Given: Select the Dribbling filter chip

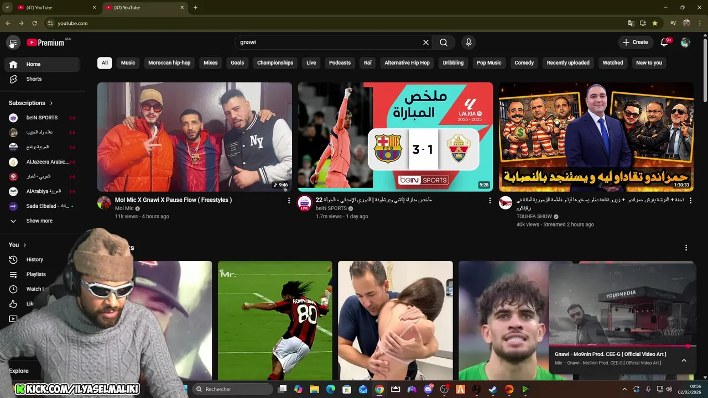Looking at the screenshot, I should click(x=453, y=63).
